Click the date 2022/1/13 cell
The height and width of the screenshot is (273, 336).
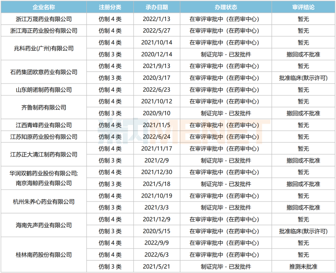[x=156, y=19]
